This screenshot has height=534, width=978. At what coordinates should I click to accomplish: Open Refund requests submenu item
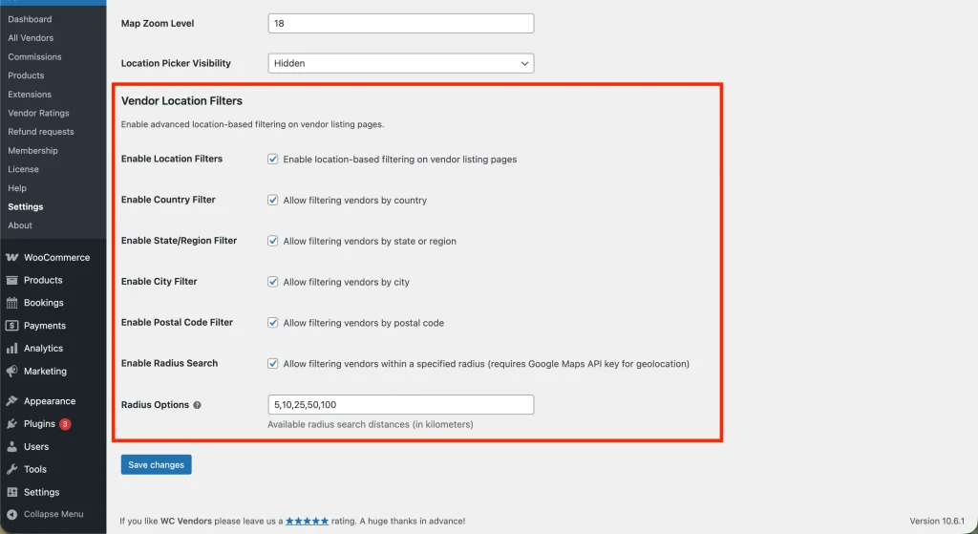41,132
